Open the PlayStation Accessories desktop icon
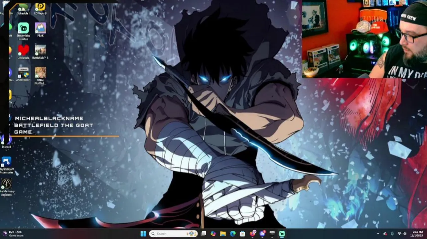Viewport: 427px width, 239px height. [x=6, y=165]
